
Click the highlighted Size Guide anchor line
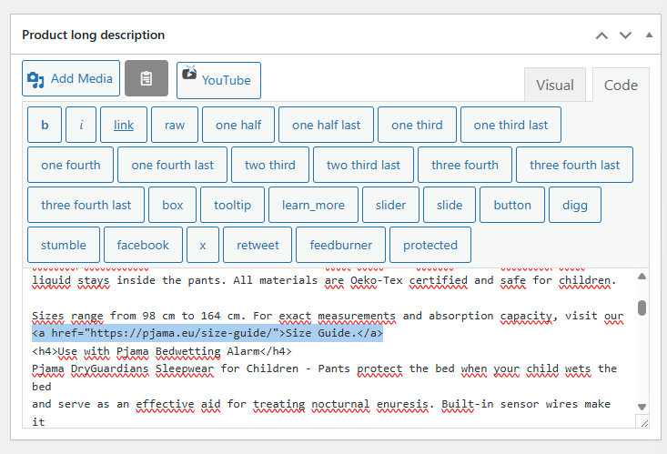click(207, 333)
